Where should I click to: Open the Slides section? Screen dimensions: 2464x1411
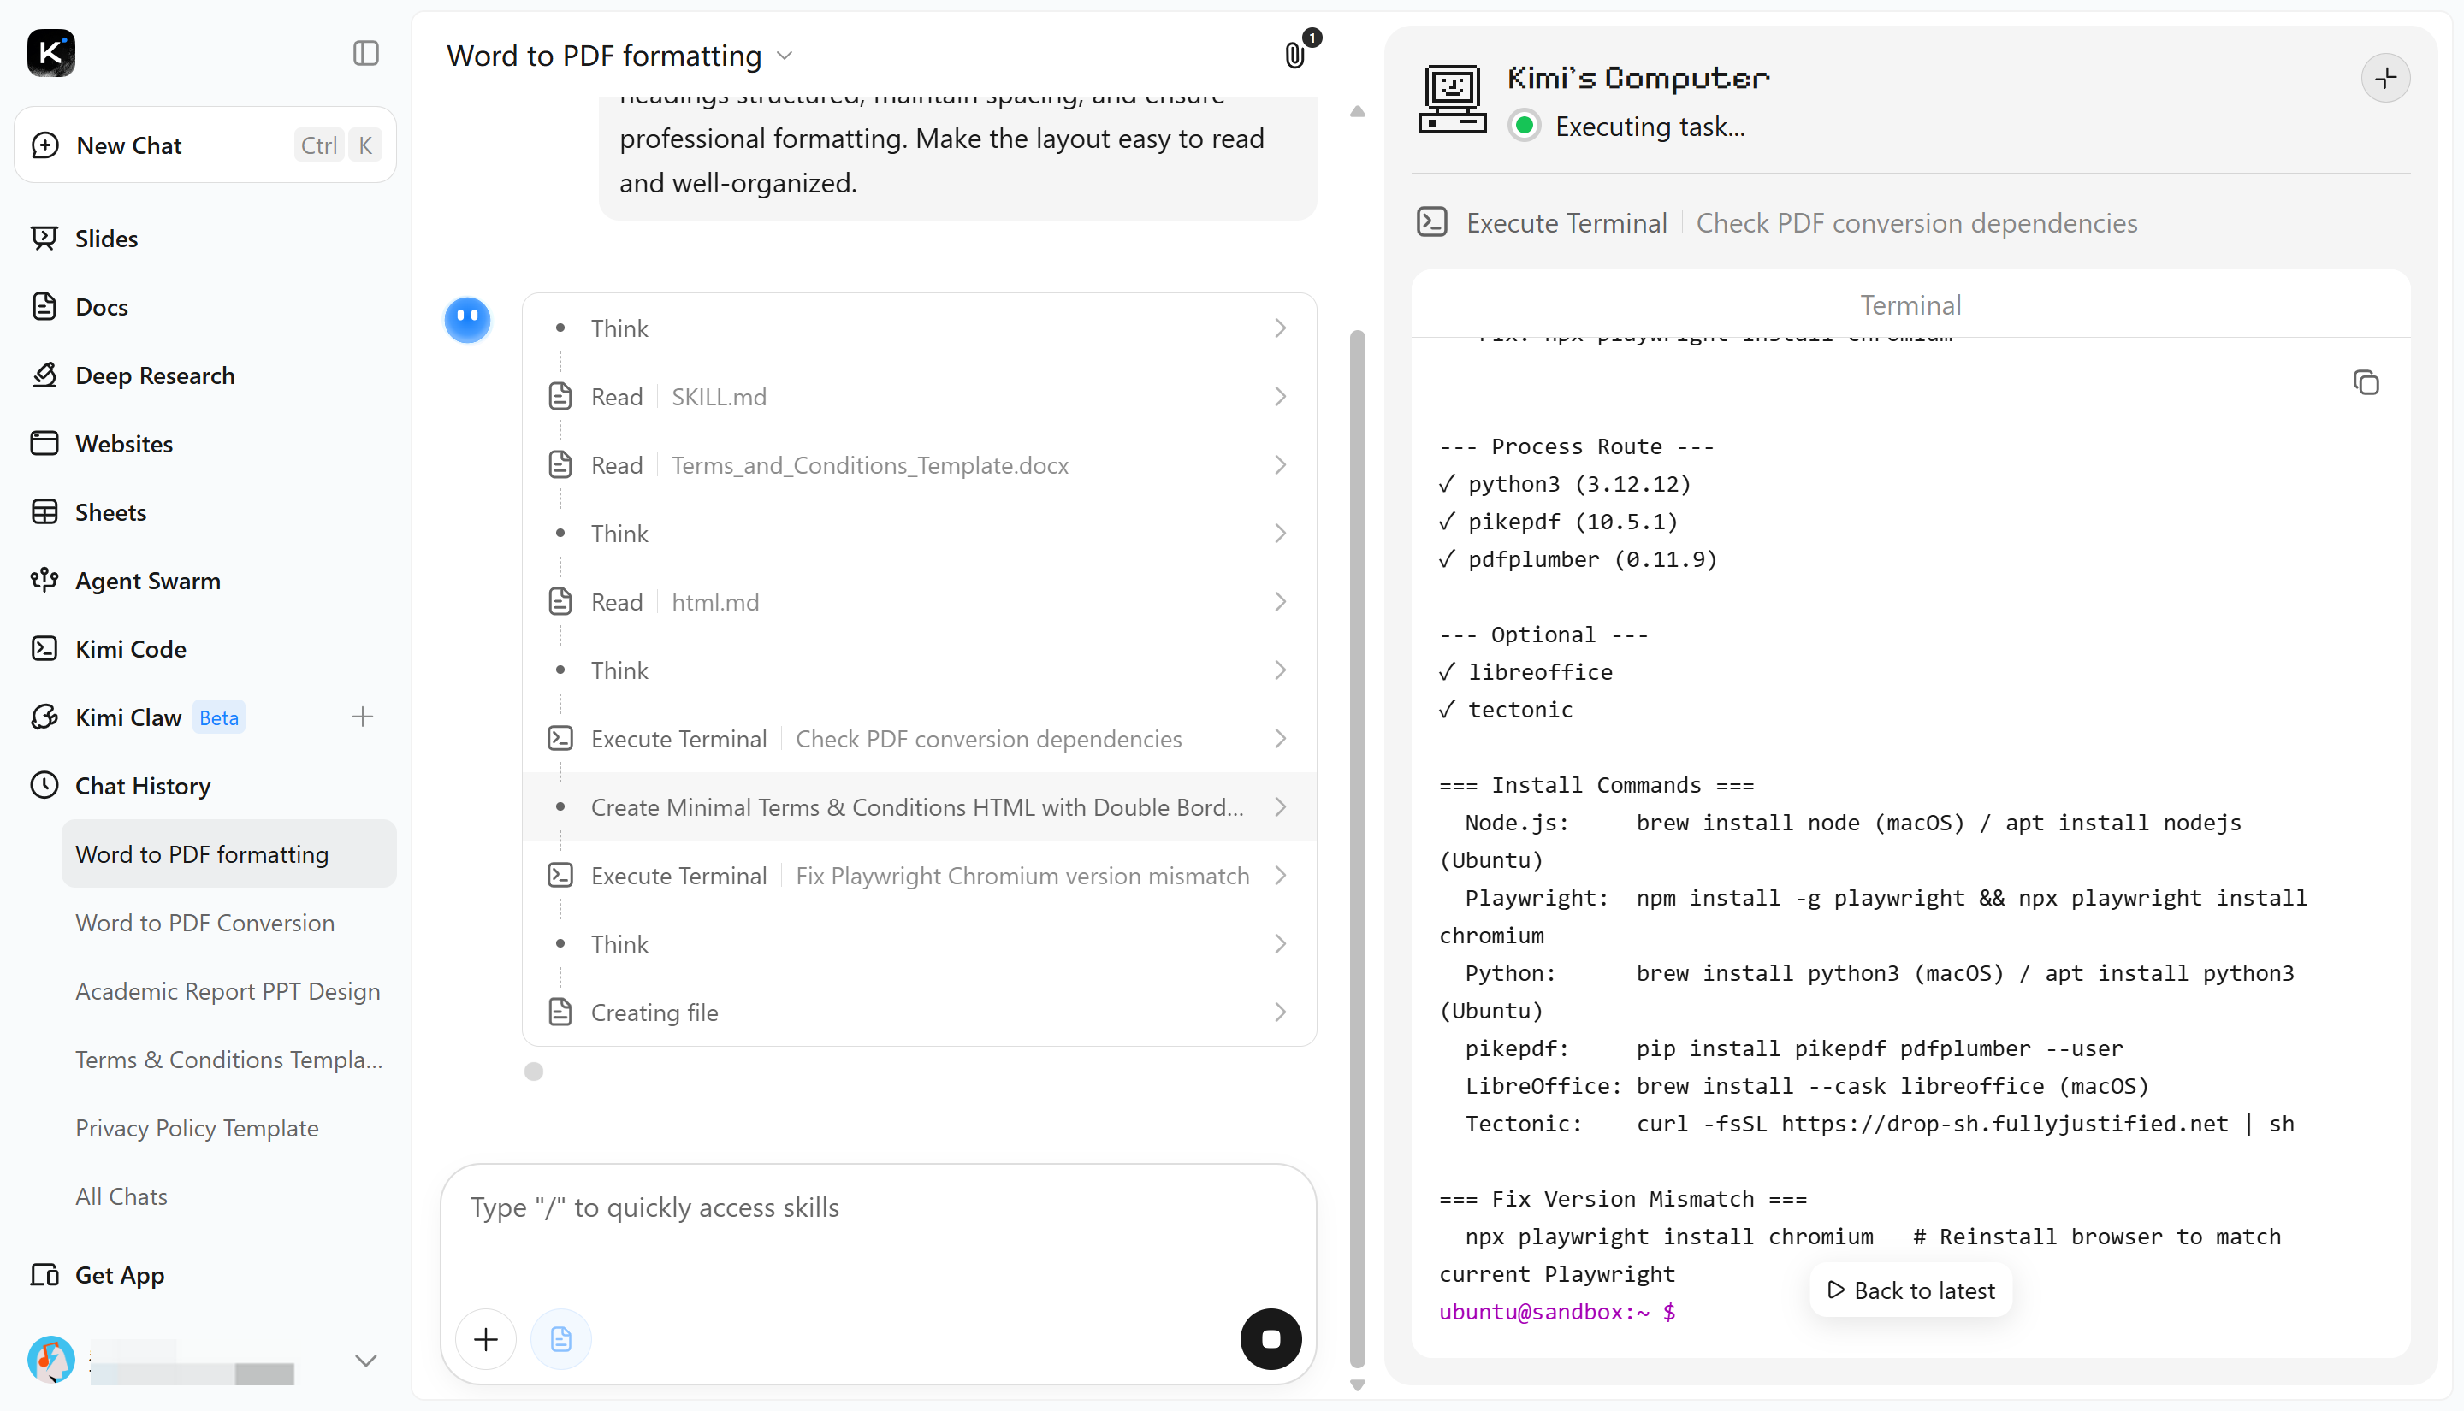205,239
